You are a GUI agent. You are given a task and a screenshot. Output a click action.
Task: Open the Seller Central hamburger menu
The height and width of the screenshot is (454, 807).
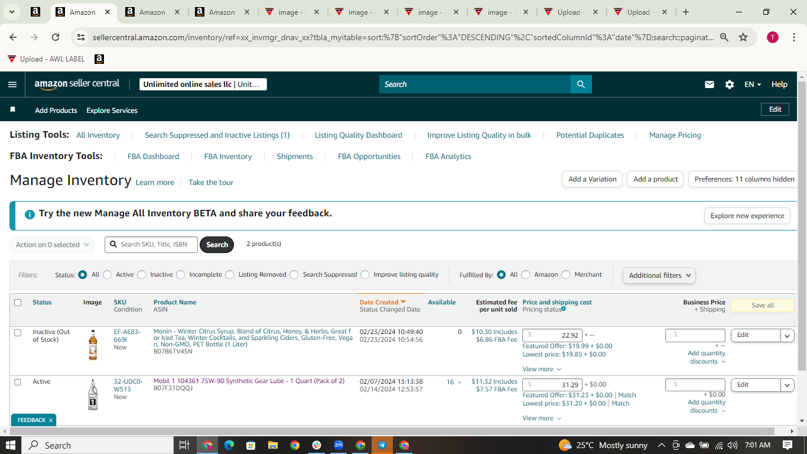[x=12, y=85]
